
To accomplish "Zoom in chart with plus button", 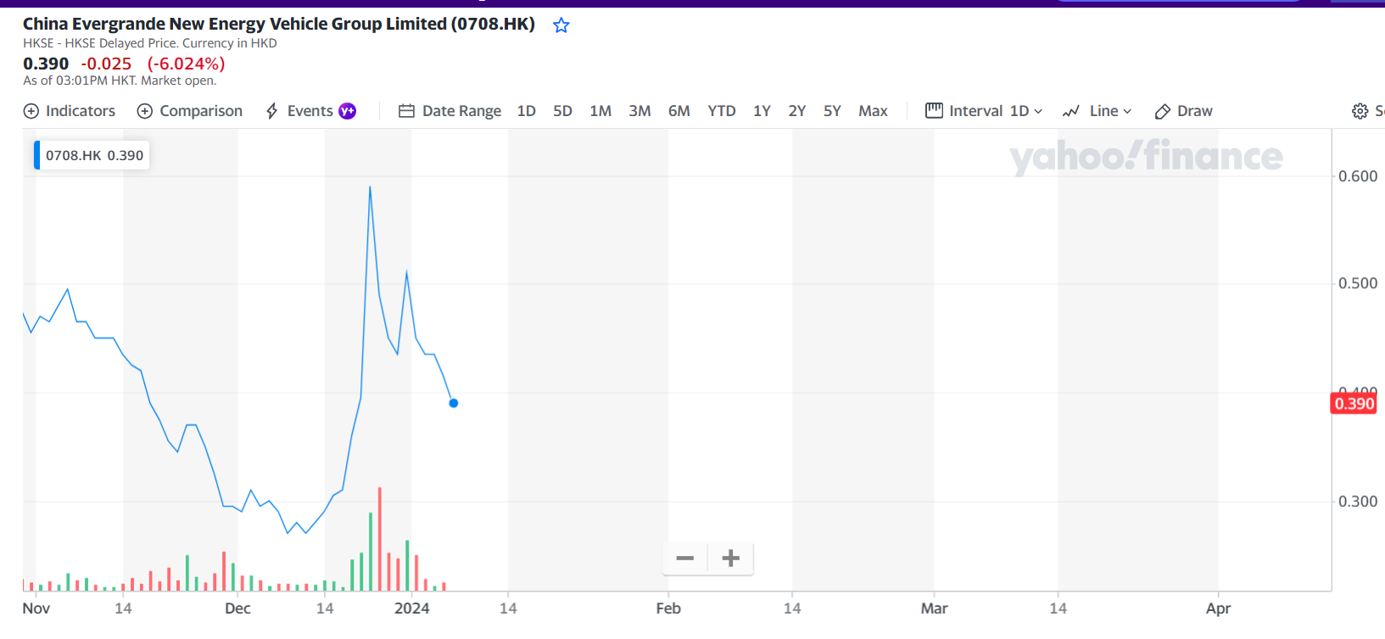I will [x=731, y=558].
